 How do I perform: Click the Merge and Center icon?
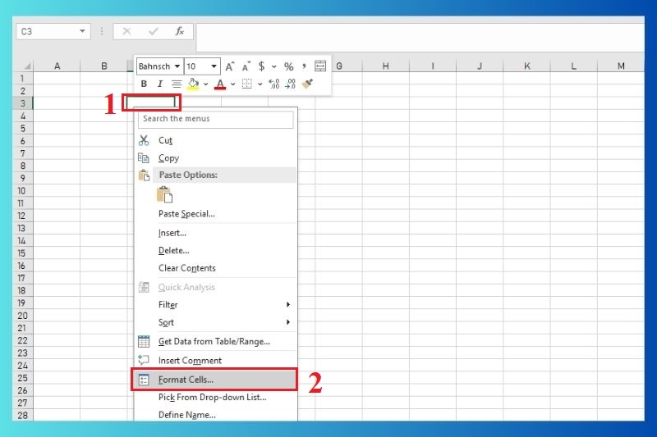coord(320,66)
